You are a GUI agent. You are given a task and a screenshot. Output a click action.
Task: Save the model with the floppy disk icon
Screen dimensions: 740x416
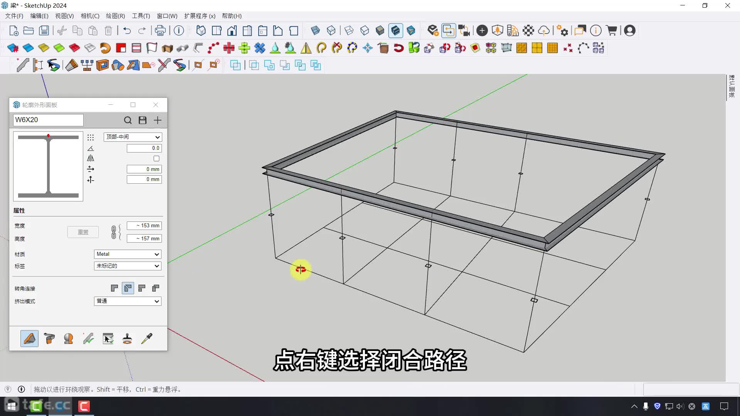[x=44, y=30]
